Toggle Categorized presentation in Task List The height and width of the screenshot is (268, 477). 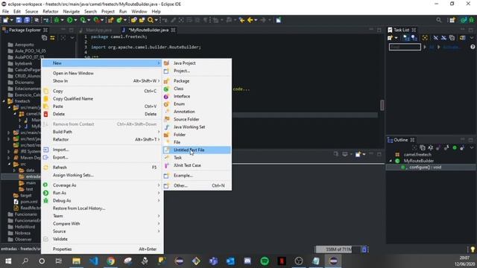tap(406, 38)
